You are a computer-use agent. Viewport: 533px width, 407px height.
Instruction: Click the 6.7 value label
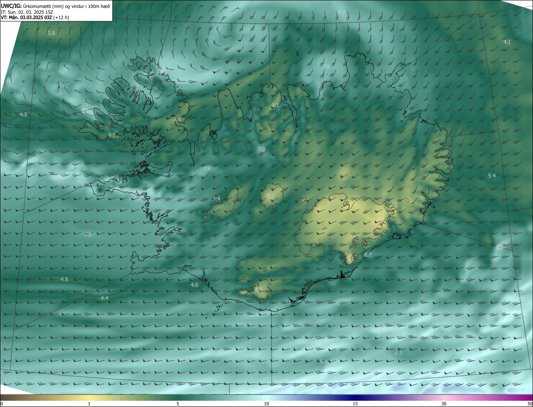pyautogui.click(x=368, y=255)
